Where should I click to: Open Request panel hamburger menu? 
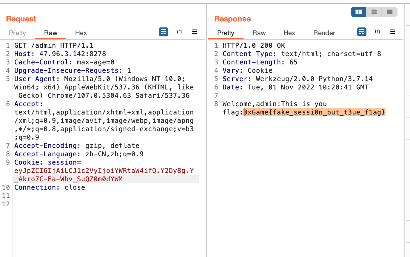click(195, 32)
